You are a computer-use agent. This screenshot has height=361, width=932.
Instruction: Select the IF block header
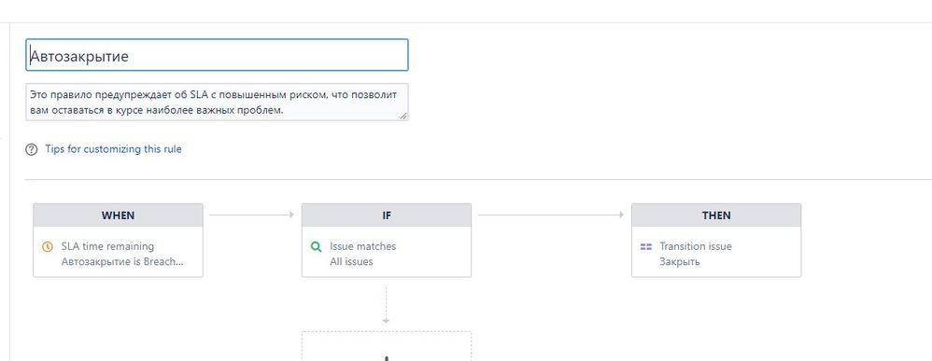coord(387,215)
